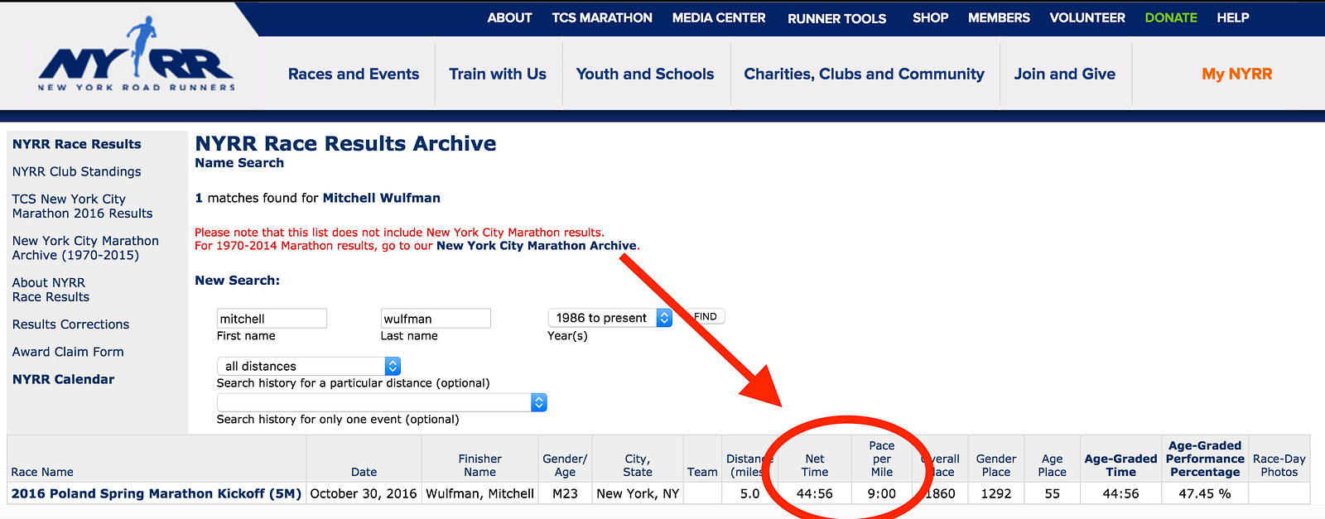Viewport: 1325px width, 519px height.
Task: Open NYRR Club Standings
Action: 76,171
